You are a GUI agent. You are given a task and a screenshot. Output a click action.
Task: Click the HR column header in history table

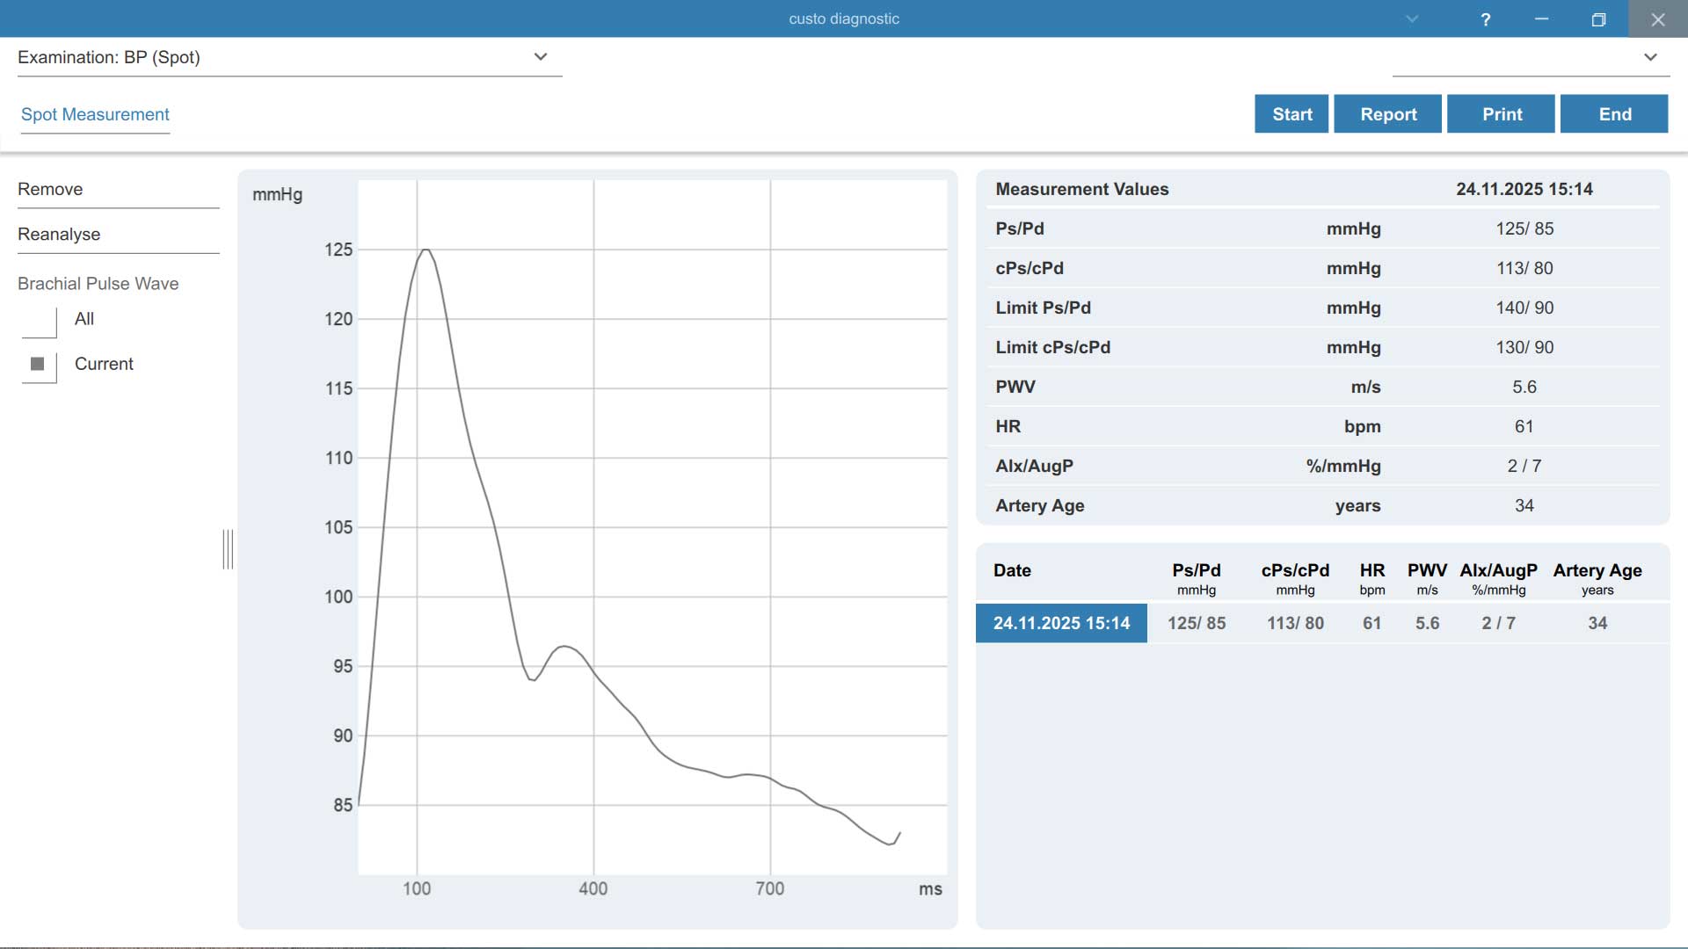click(x=1371, y=578)
